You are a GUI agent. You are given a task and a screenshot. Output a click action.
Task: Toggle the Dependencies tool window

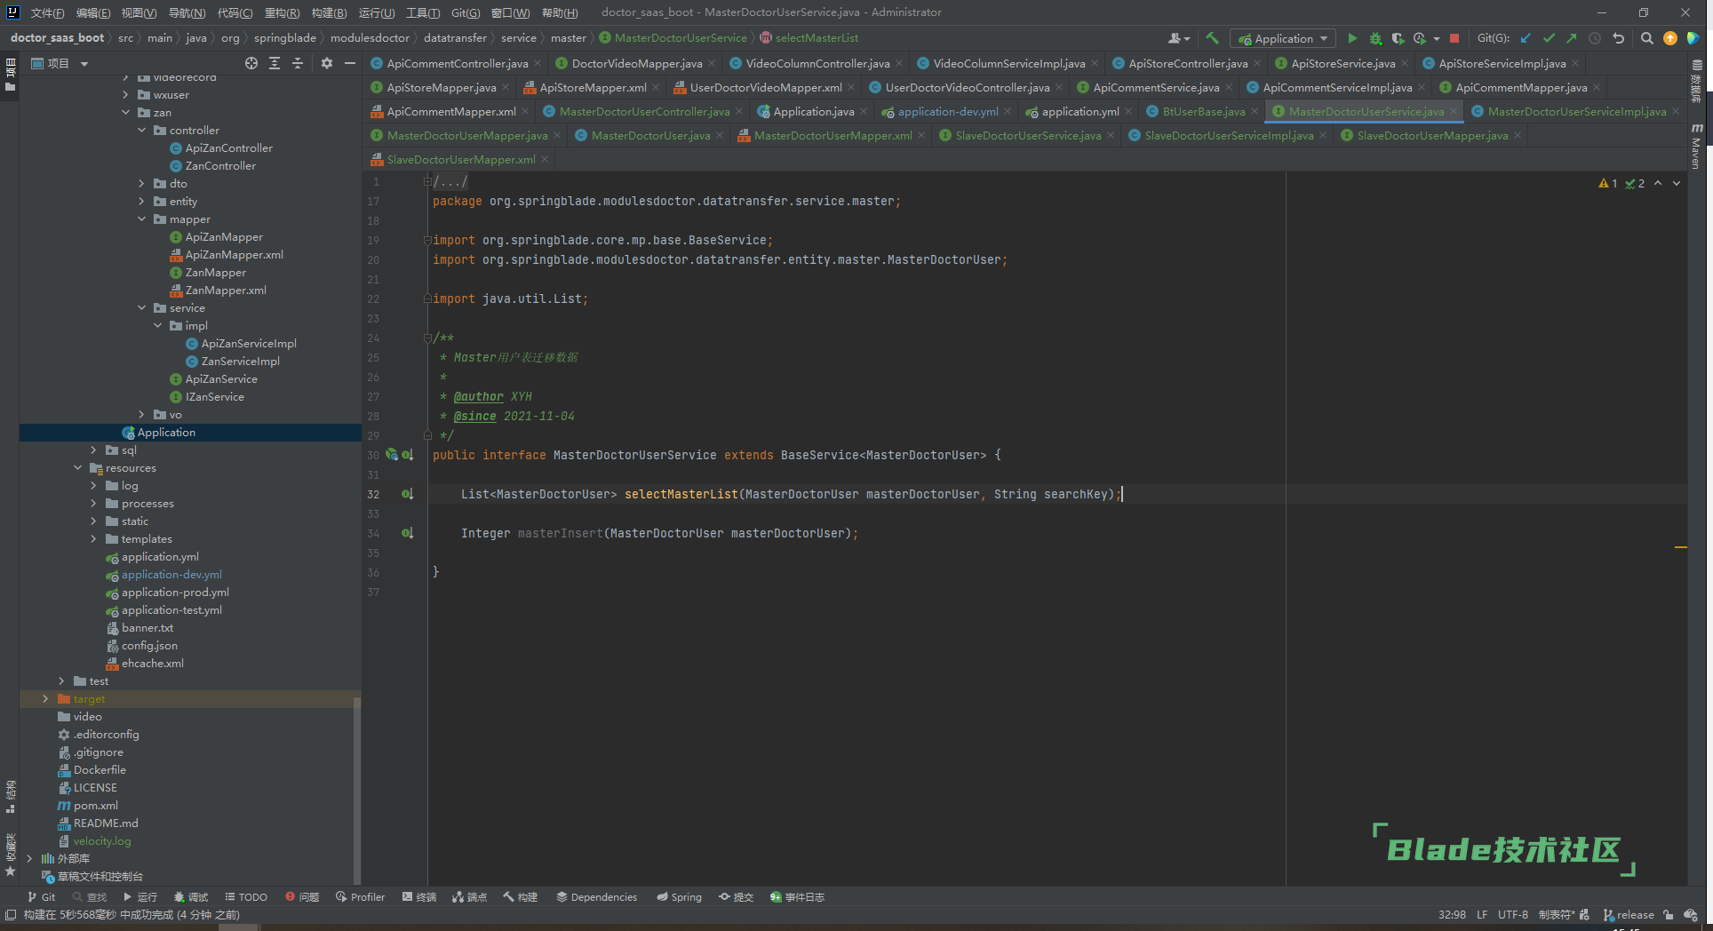tap(596, 897)
